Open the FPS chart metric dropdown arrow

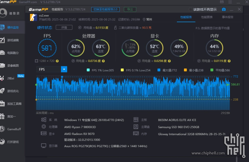(x=64, y=69)
